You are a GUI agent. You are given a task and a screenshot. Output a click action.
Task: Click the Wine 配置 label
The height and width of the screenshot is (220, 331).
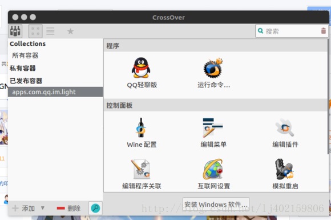pyautogui.click(x=142, y=145)
